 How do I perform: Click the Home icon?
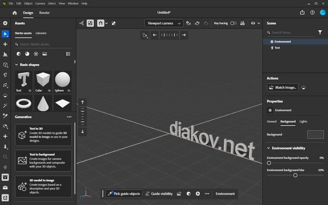15,13
